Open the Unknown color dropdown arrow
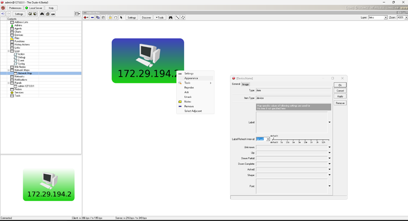Screen dimensions: 408x221 click(329, 147)
